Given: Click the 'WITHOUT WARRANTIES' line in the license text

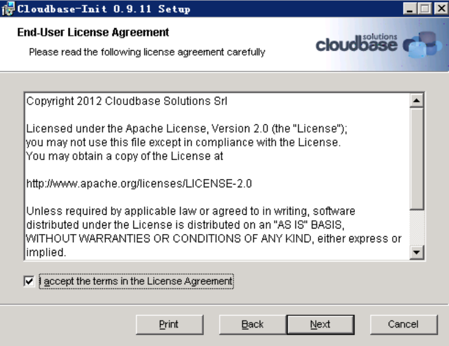Looking at the screenshot, I should tap(213, 238).
